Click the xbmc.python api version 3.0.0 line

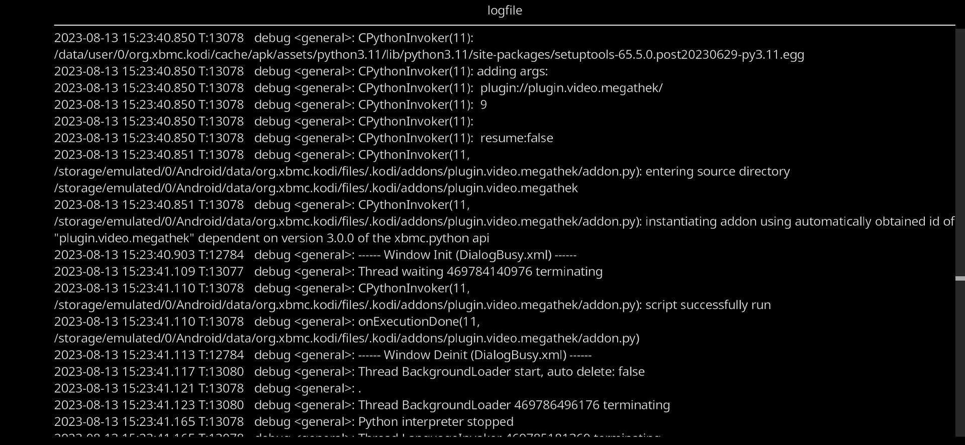coord(272,238)
